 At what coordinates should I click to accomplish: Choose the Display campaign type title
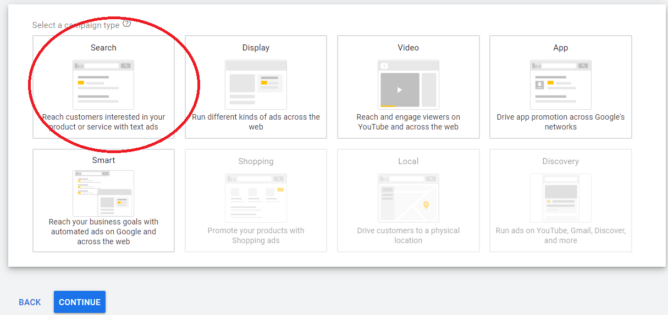pyautogui.click(x=256, y=48)
